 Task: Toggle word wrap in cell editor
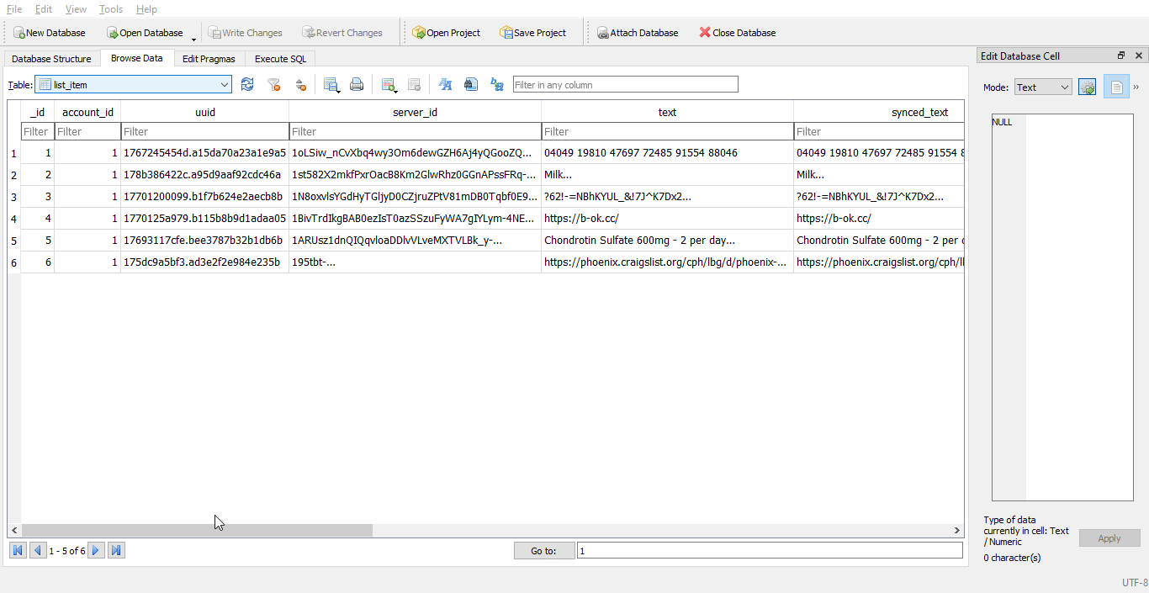coord(1116,87)
